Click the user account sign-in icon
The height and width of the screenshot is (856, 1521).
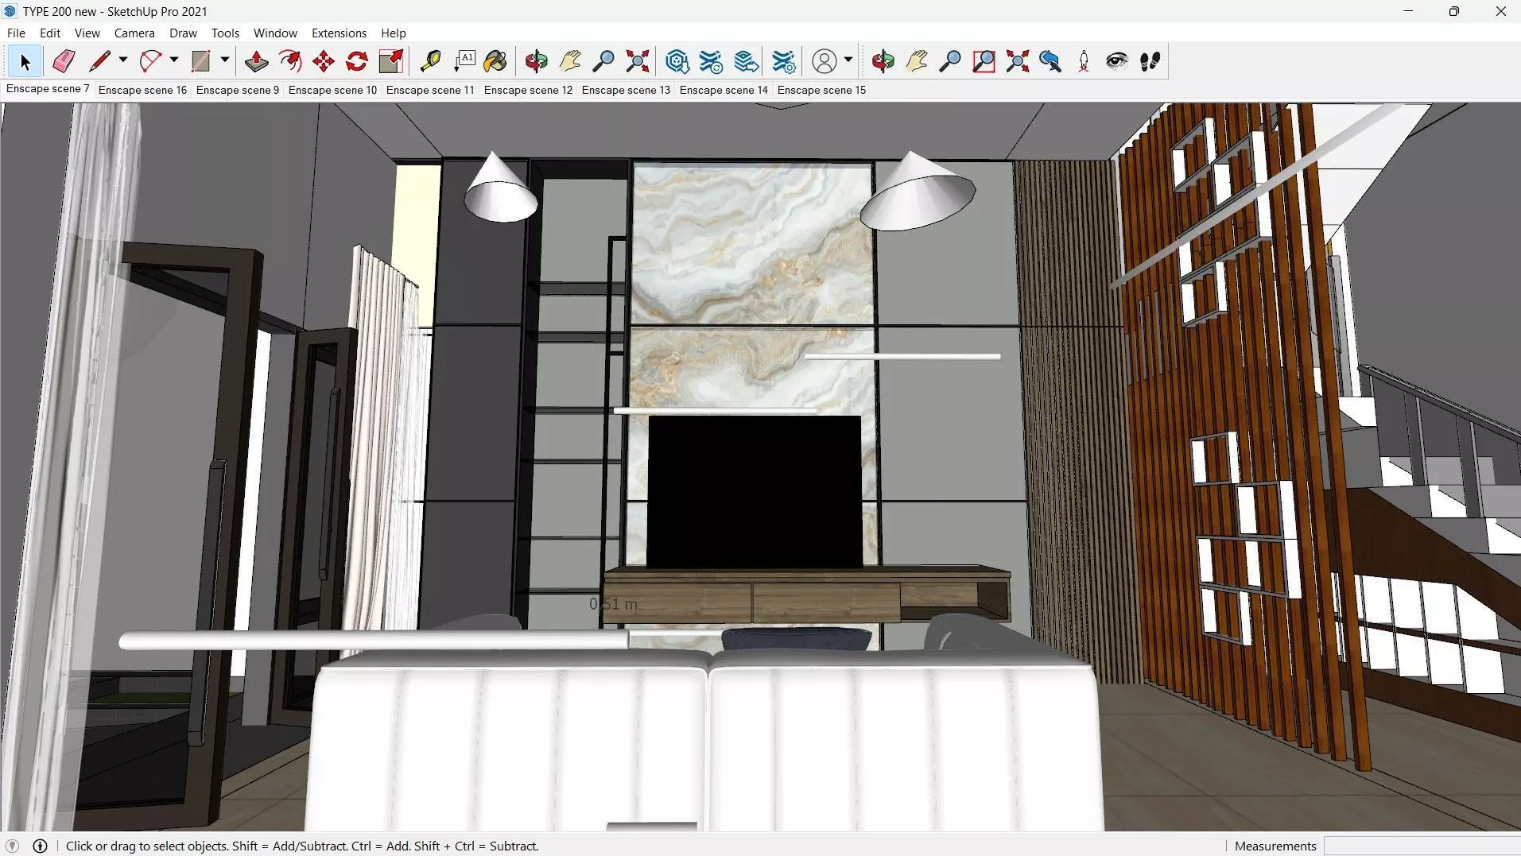point(825,61)
